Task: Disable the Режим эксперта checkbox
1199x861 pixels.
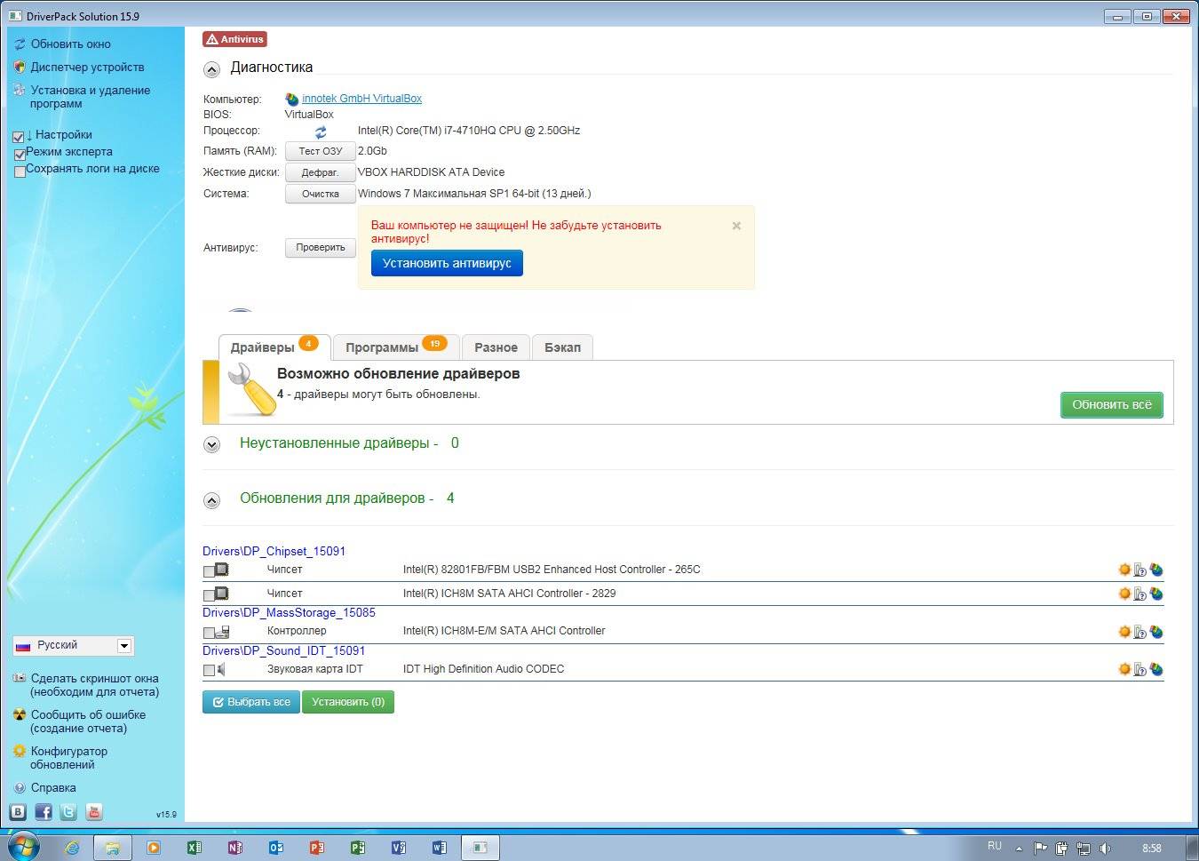Action: point(20,155)
